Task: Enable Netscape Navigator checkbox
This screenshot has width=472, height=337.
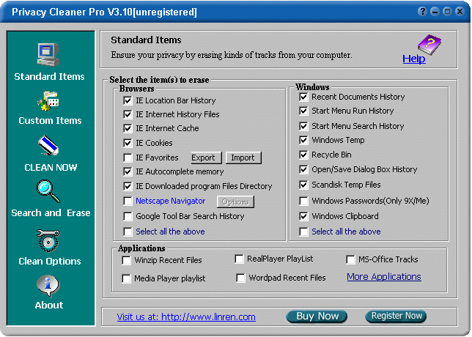Action: point(128,201)
